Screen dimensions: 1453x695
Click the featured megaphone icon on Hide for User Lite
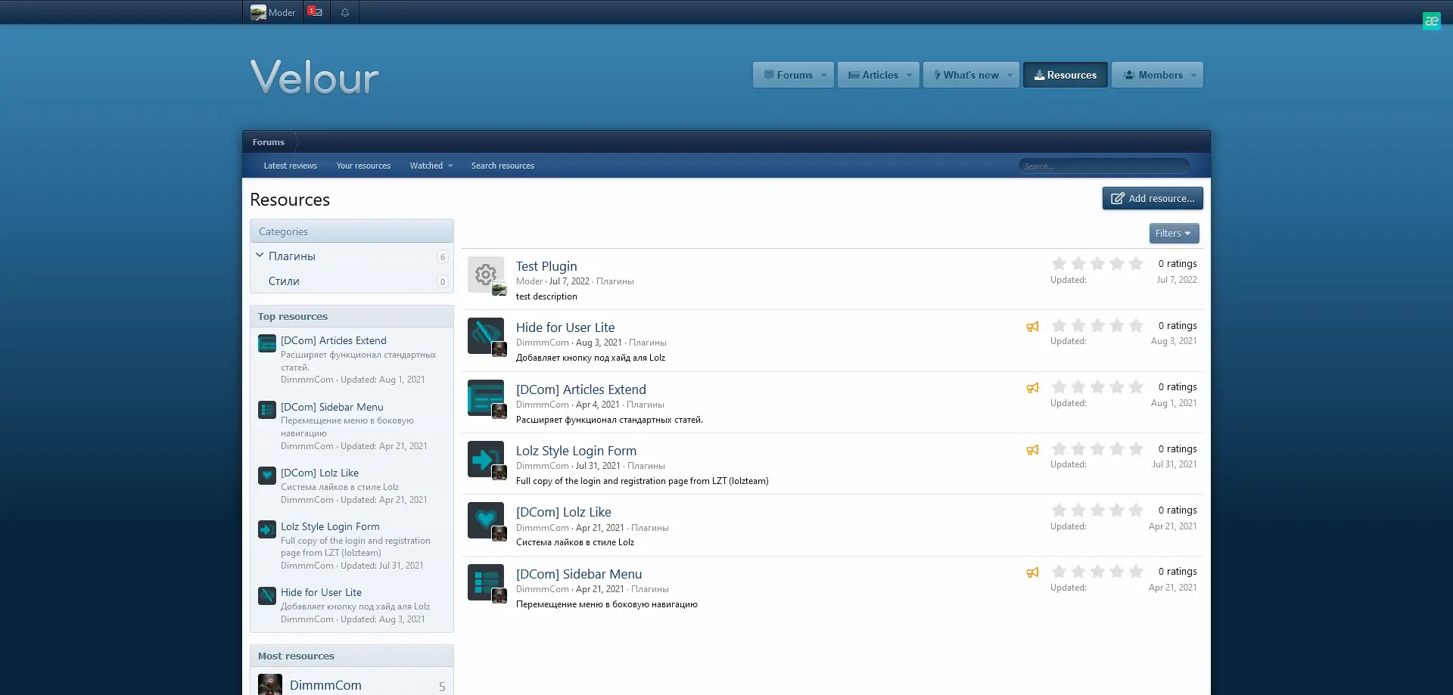(x=1032, y=327)
